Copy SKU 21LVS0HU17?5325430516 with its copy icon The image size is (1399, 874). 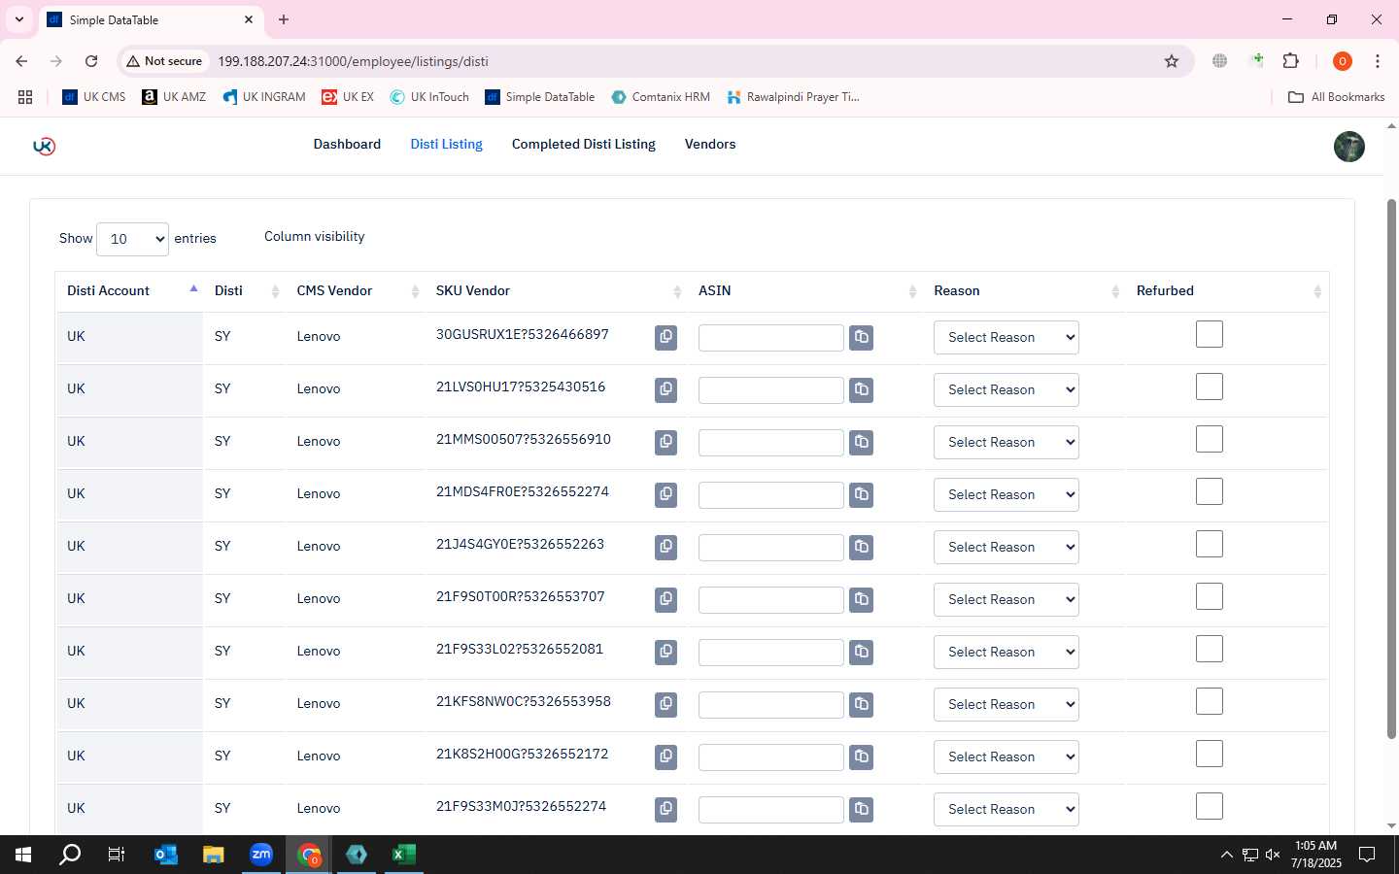pyautogui.click(x=665, y=389)
